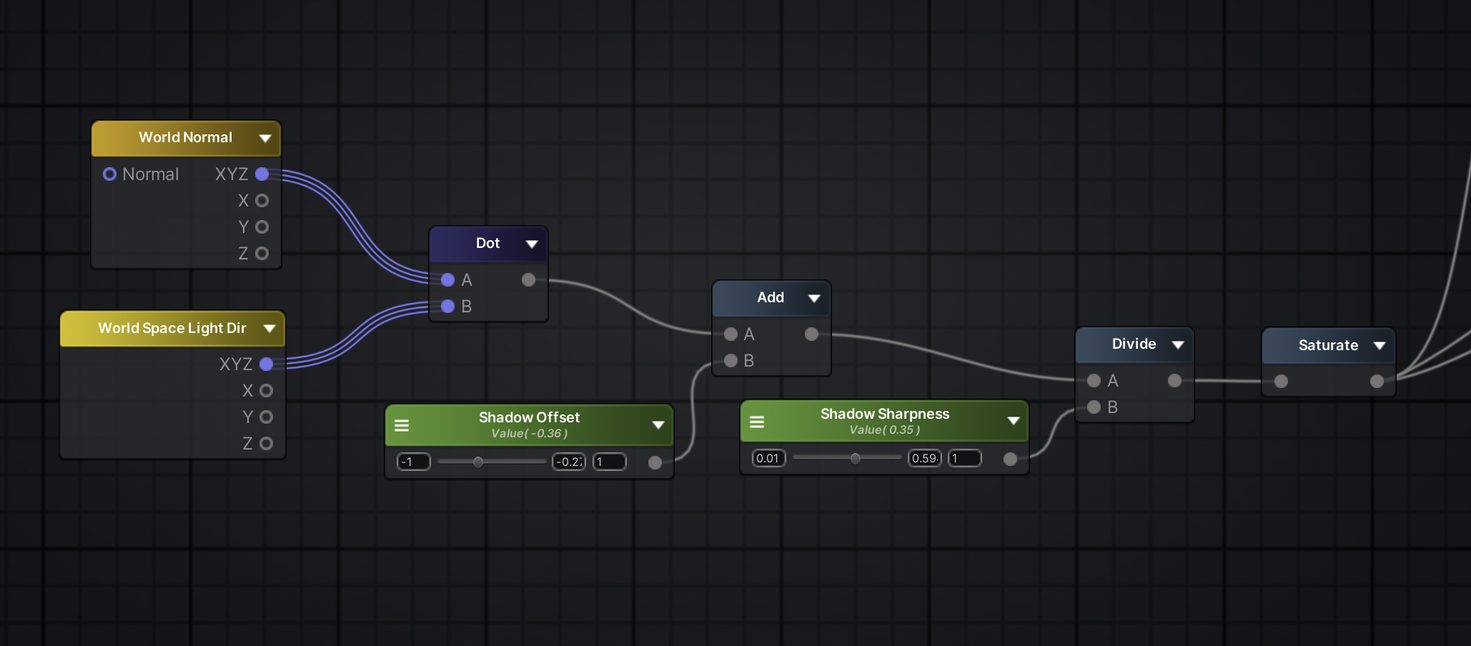
Task: Expand the World Normal node dropdown
Action: click(265, 138)
